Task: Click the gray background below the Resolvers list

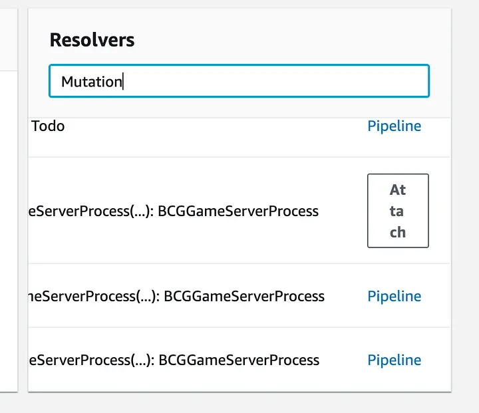Action: point(239,402)
